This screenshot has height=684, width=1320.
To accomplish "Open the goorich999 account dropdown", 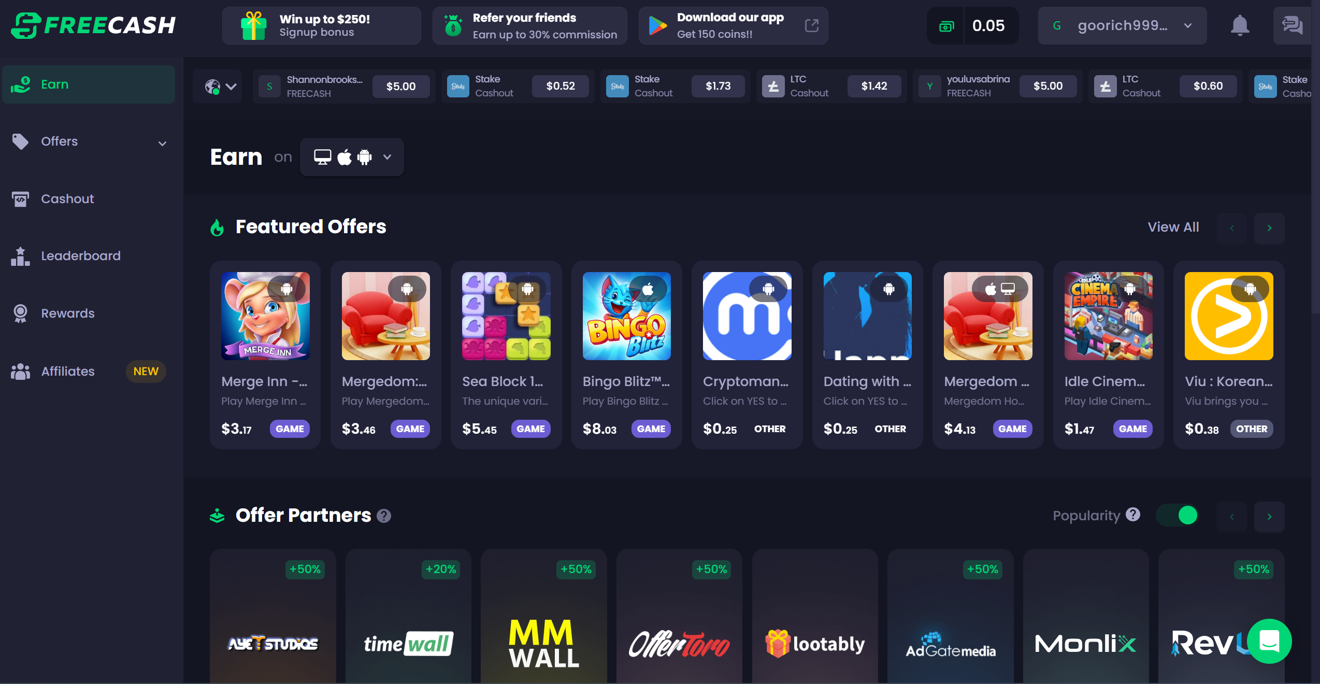I will 1122,25.
